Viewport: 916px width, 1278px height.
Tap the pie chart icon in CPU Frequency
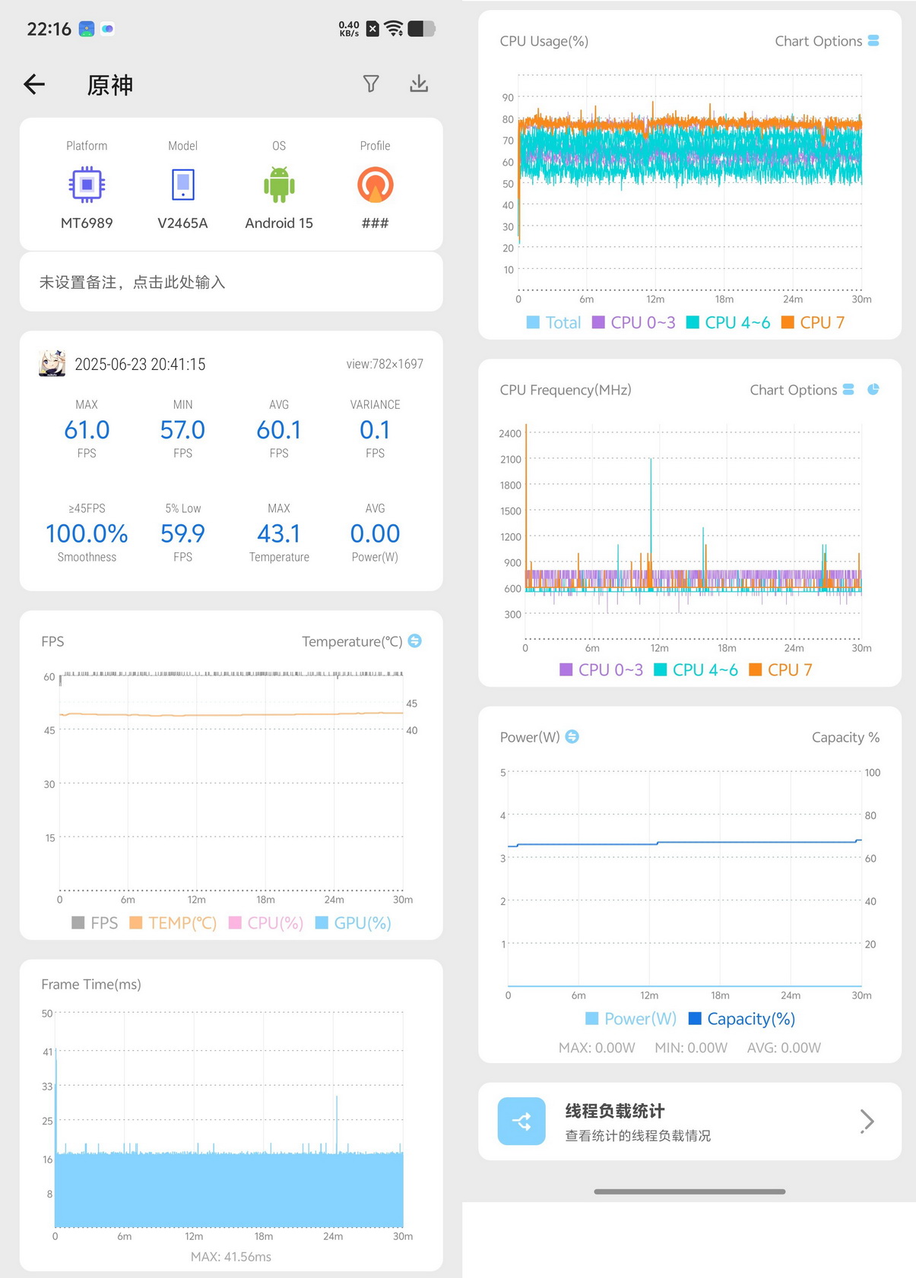873,389
